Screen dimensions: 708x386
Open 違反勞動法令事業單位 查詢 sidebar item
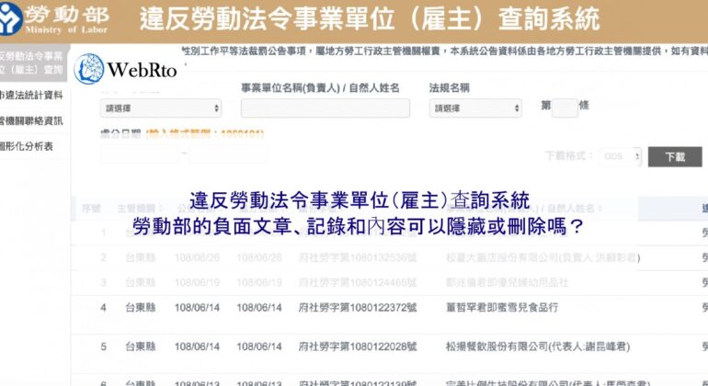click(31, 62)
